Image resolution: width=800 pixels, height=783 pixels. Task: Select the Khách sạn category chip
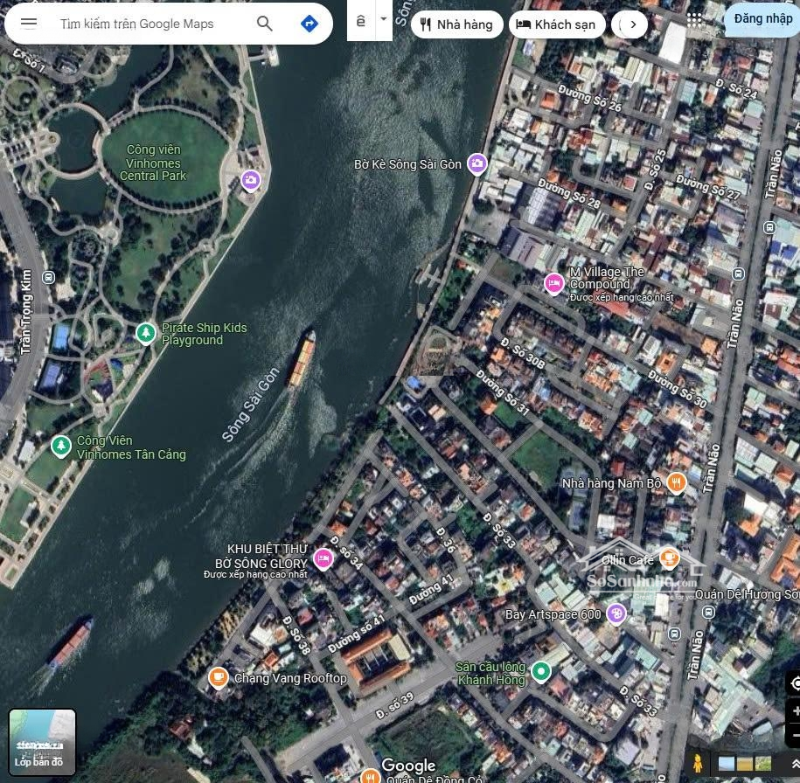[556, 24]
